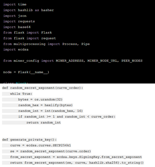Click the 'bytes = os.urandom(32)' line
This screenshot has height=167, width=155.
pyautogui.click(x=40, y=100)
